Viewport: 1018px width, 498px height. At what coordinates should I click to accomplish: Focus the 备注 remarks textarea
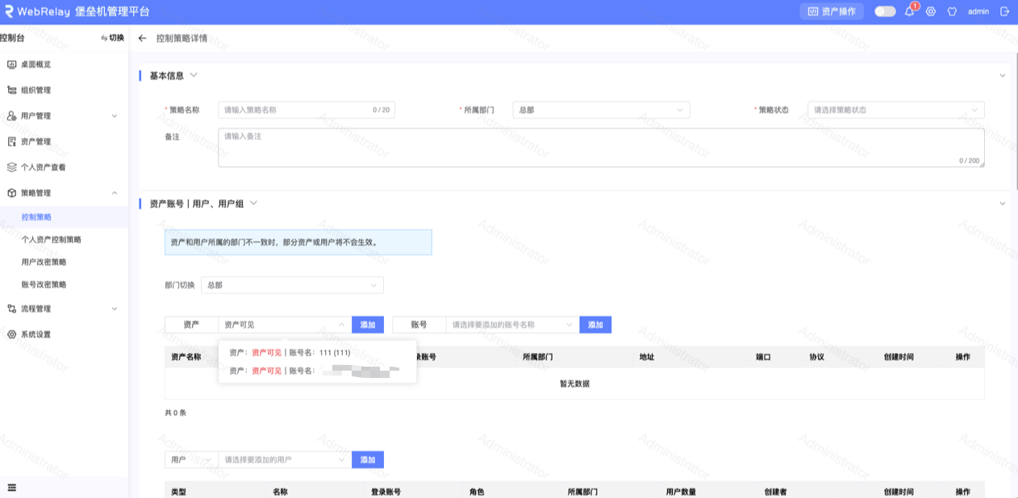point(601,147)
